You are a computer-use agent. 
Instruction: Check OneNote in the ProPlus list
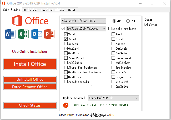[x=66, y=53]
